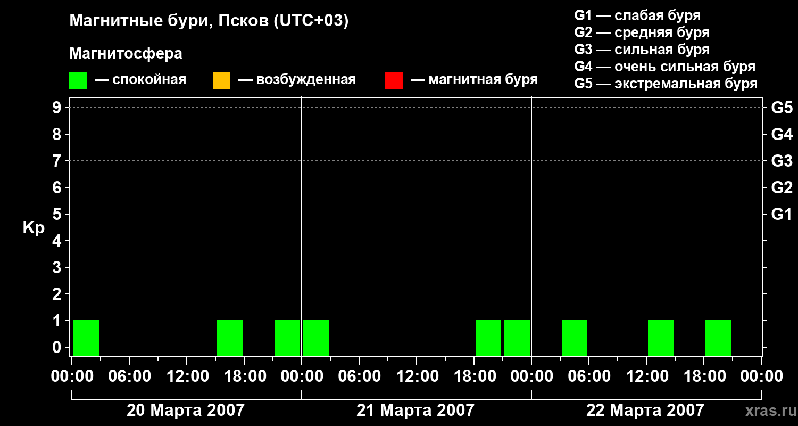Click the right-axis 'G3' storm level label
This screenshot has width=798, height=426.
coord(782,161)
